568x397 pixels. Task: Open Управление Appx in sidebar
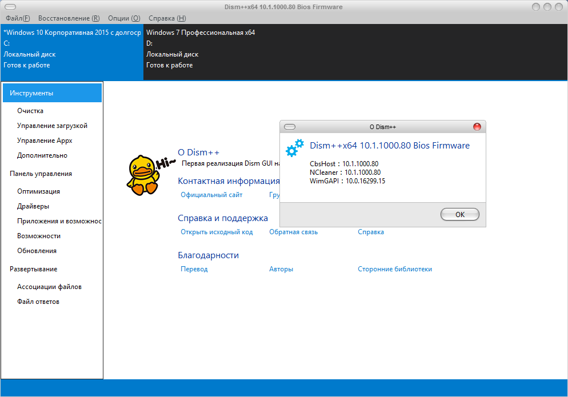45,141
